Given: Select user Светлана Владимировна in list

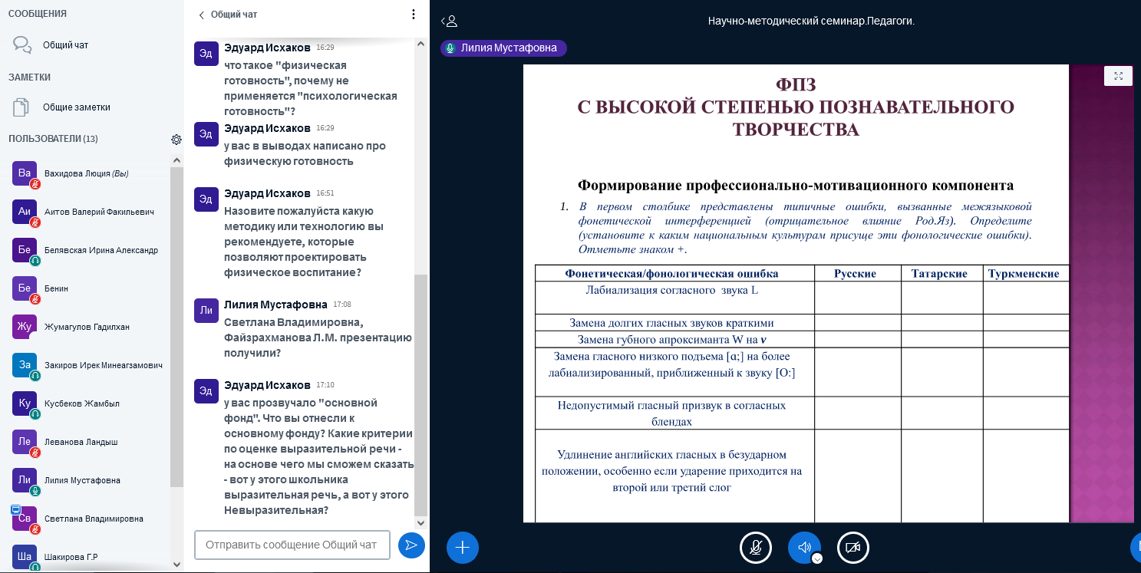Looking at the screenshot, I should 94,519.
